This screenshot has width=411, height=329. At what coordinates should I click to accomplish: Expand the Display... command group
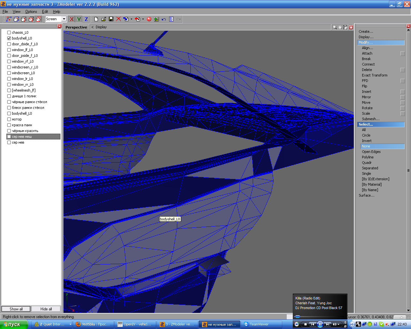pyautogui.click(x=366, y=37)
